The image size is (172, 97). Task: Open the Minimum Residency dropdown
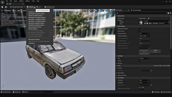coord(144,36)
